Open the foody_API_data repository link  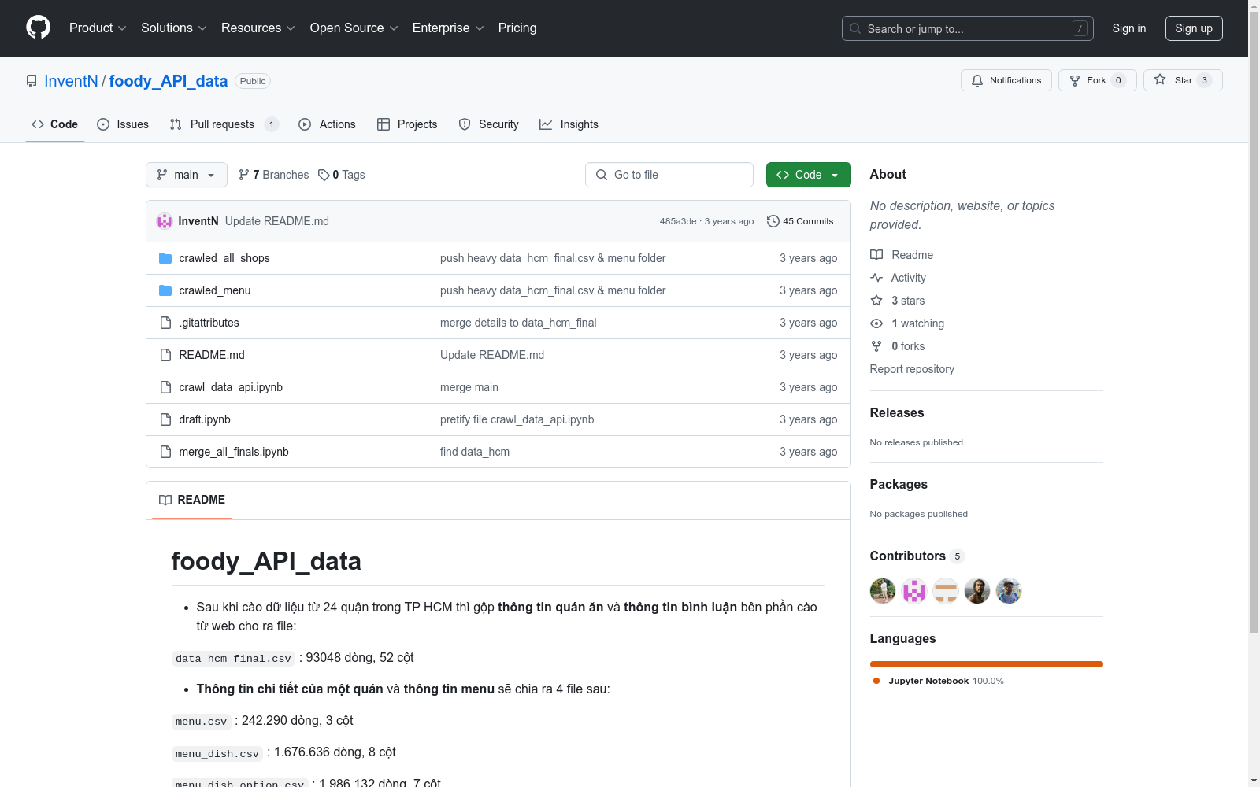coord(169,81)
